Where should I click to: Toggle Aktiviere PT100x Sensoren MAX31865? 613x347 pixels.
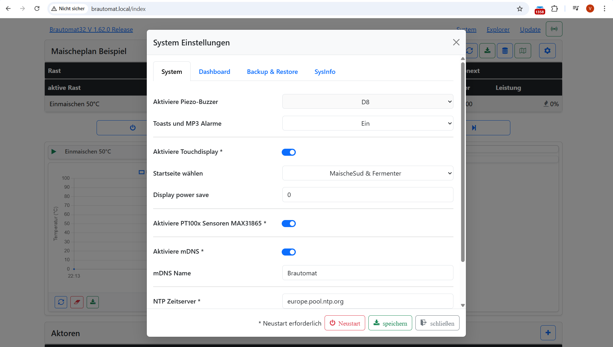[288, 224]
